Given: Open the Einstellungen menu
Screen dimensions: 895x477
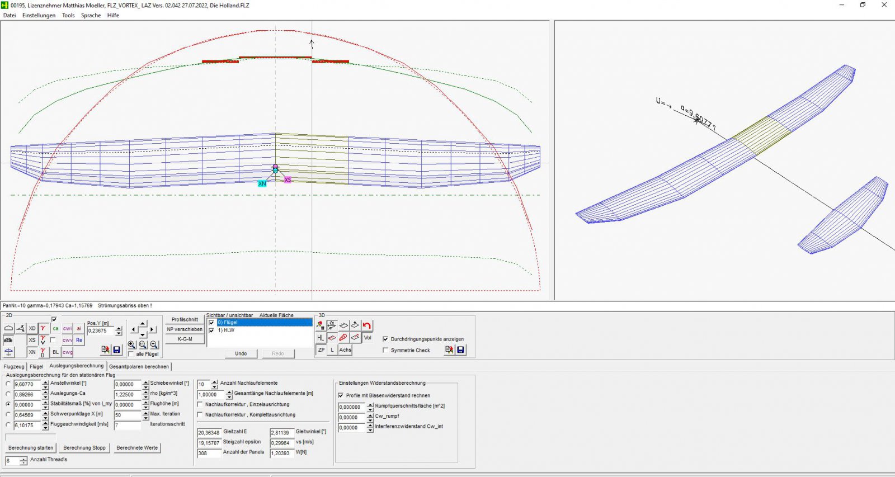Looking at the screenshot, I should (39, 16).
